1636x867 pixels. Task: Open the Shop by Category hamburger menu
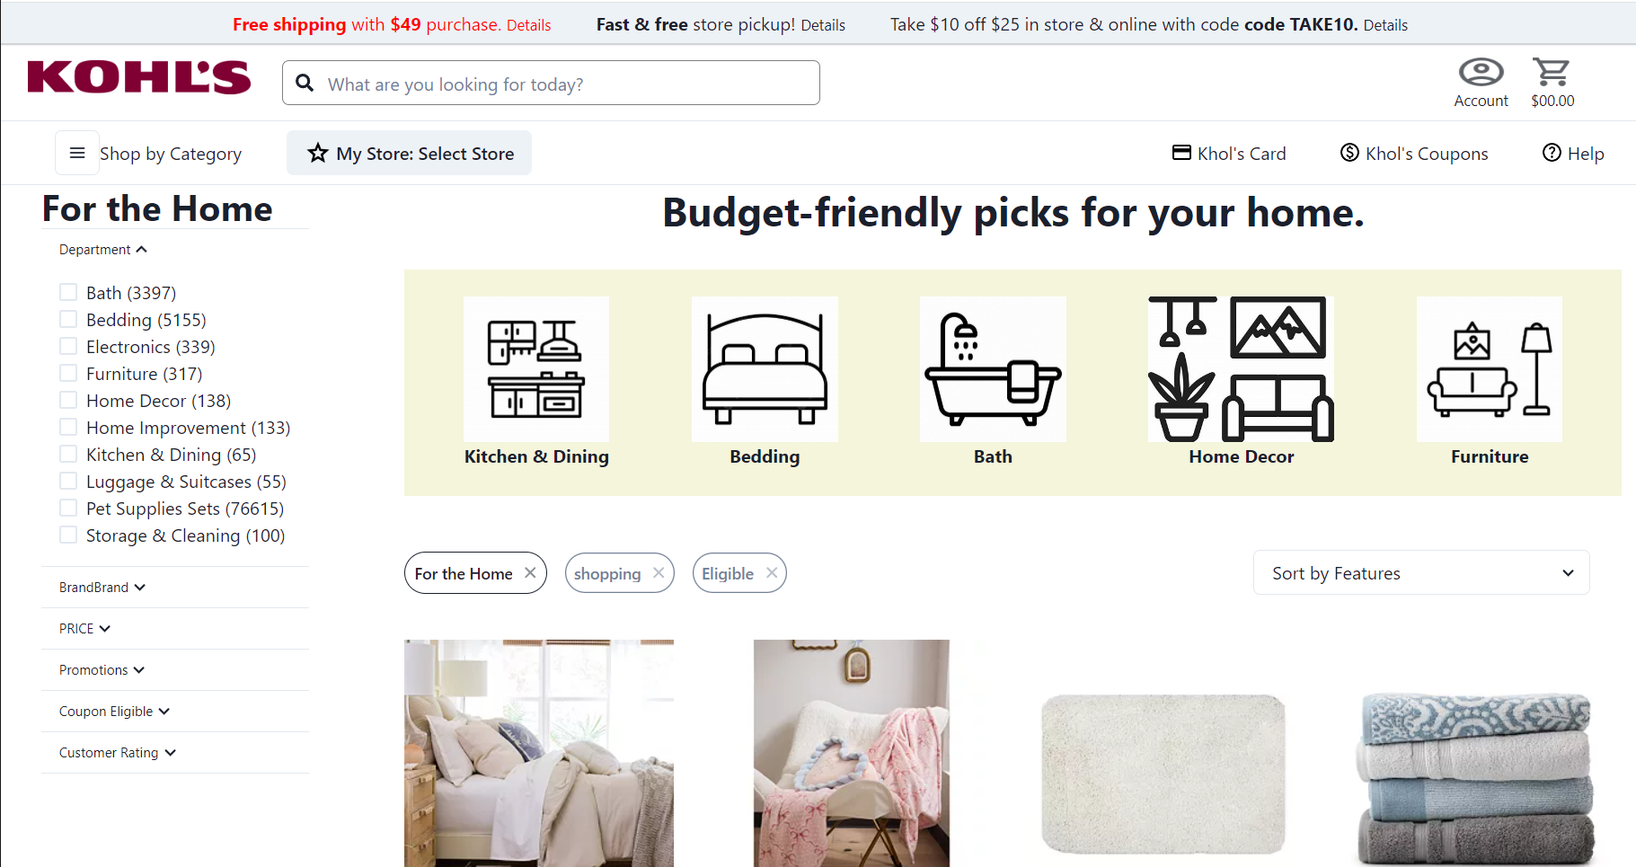pyautogui.click(x=77, y=153)
